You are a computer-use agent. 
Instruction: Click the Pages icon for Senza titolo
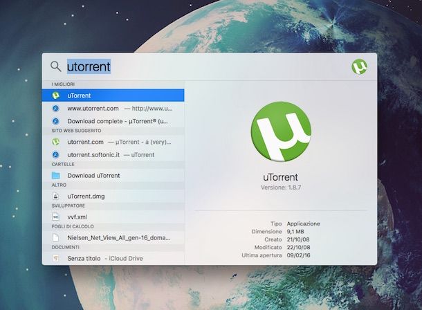click(56, 258)
